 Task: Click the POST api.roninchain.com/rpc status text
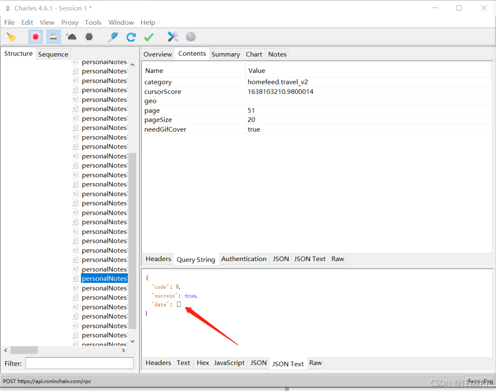click(x=47, y=381)
